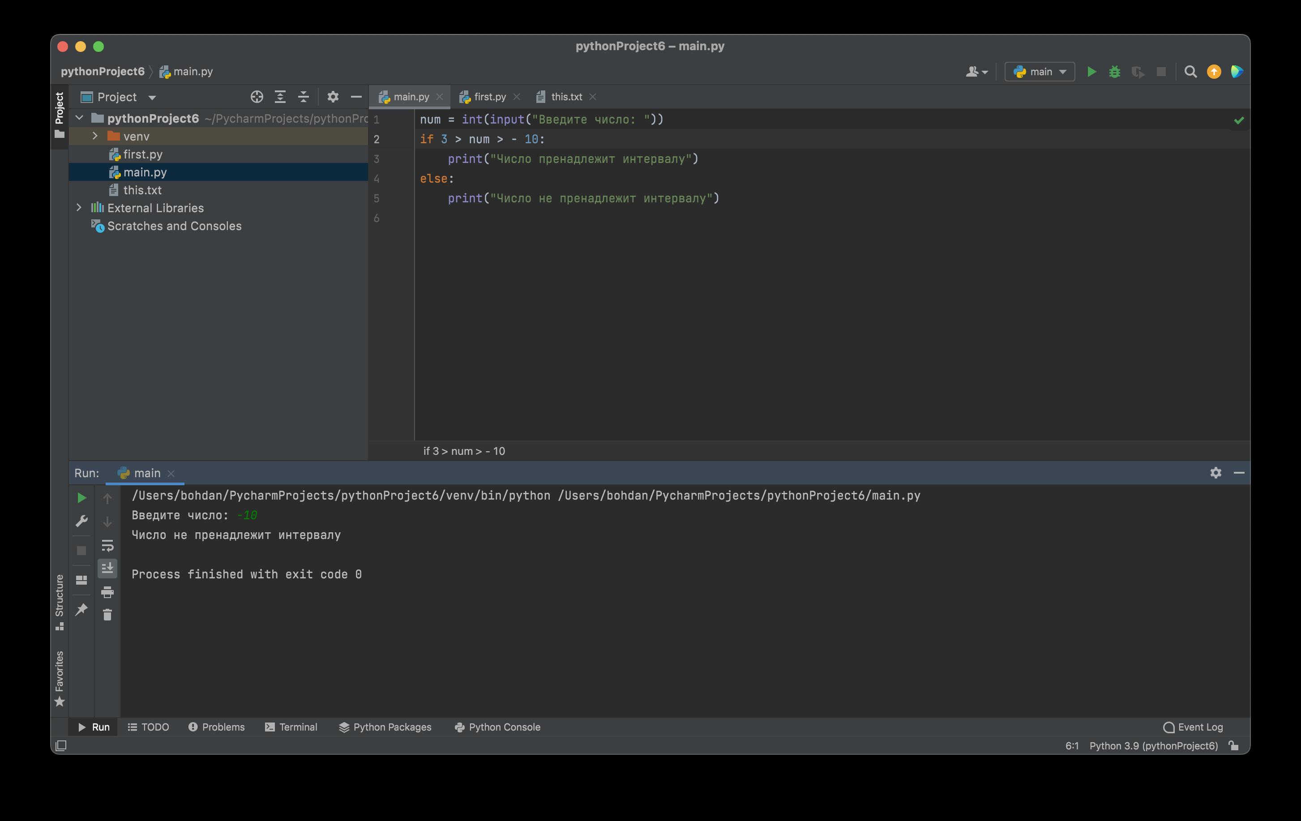Open the Code With Me user icon
Viewport: 1301px width, 821px height.
976,72
